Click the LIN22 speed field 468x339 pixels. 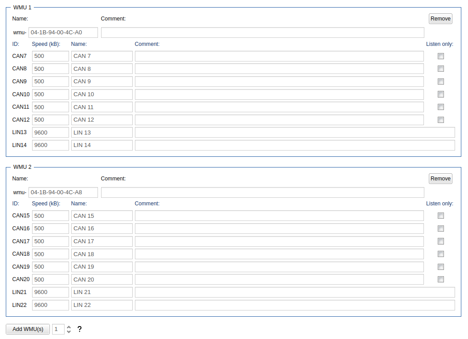[x=50, y=305]
